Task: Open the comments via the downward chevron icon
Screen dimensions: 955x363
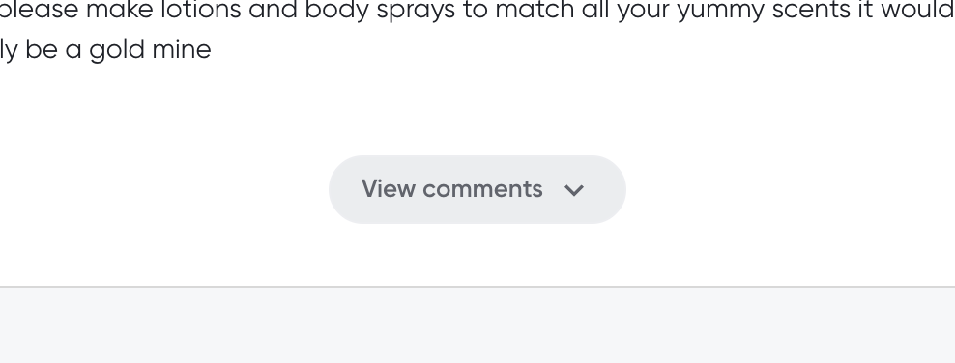Action: coord(574,190)
